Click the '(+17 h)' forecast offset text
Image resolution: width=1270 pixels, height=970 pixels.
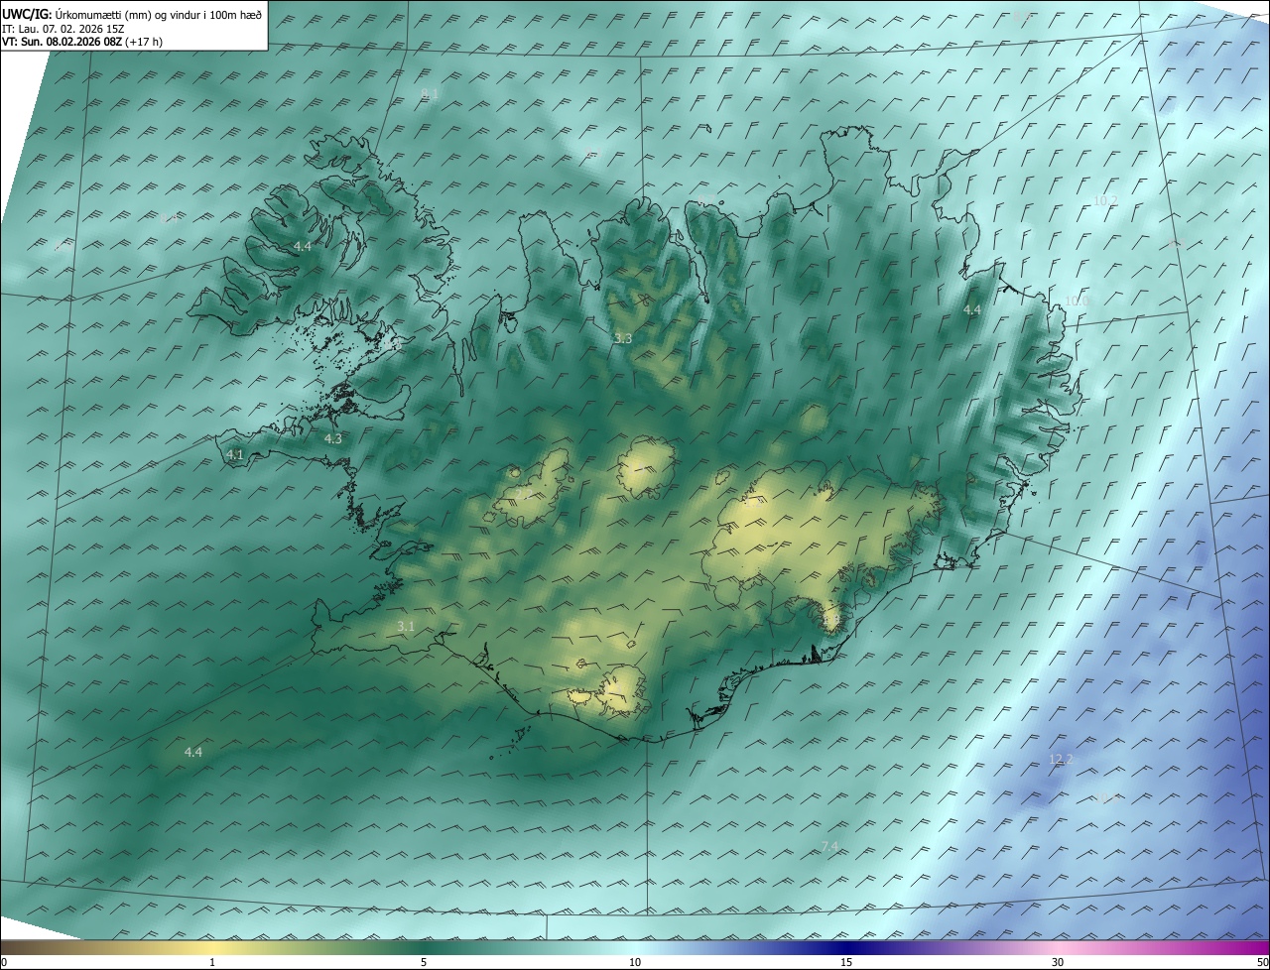pos(144,42)
